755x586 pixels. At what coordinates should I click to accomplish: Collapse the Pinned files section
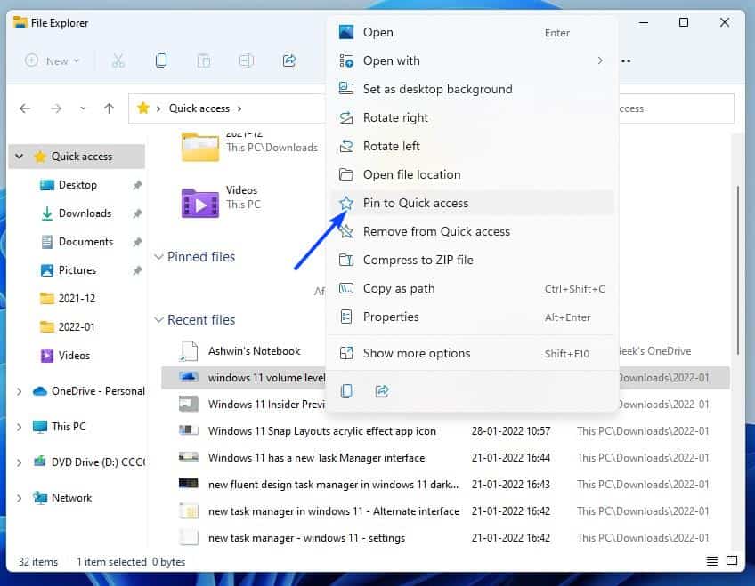[x=158, y=257]
